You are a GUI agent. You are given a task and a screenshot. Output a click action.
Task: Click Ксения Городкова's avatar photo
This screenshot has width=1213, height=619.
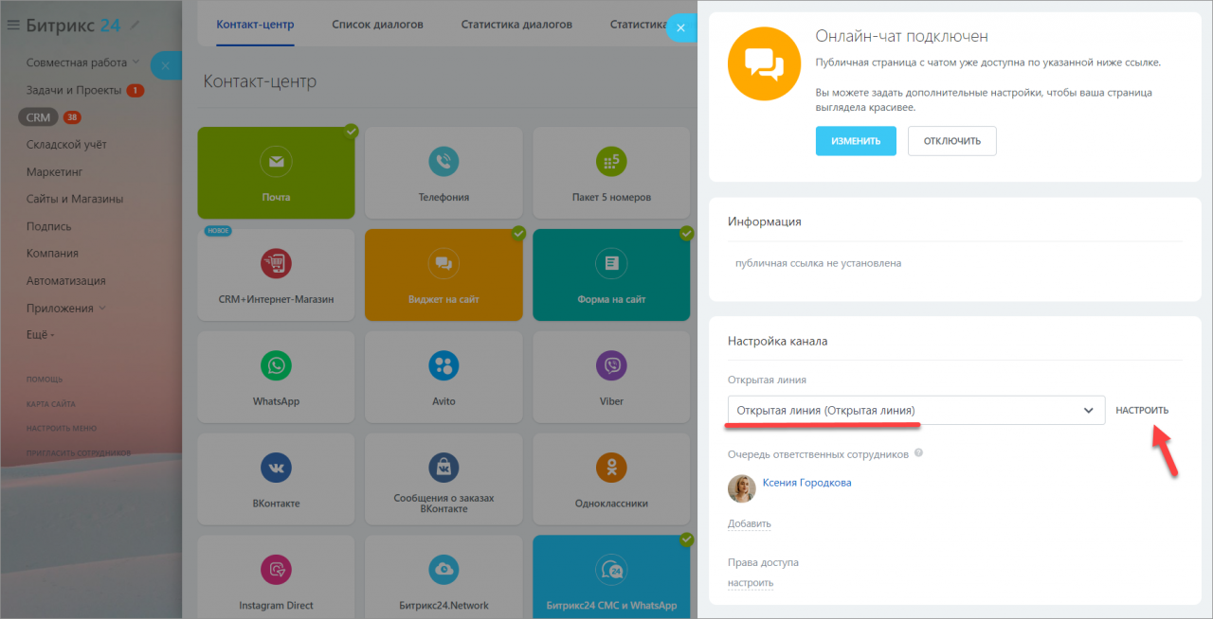coord(742,487)
